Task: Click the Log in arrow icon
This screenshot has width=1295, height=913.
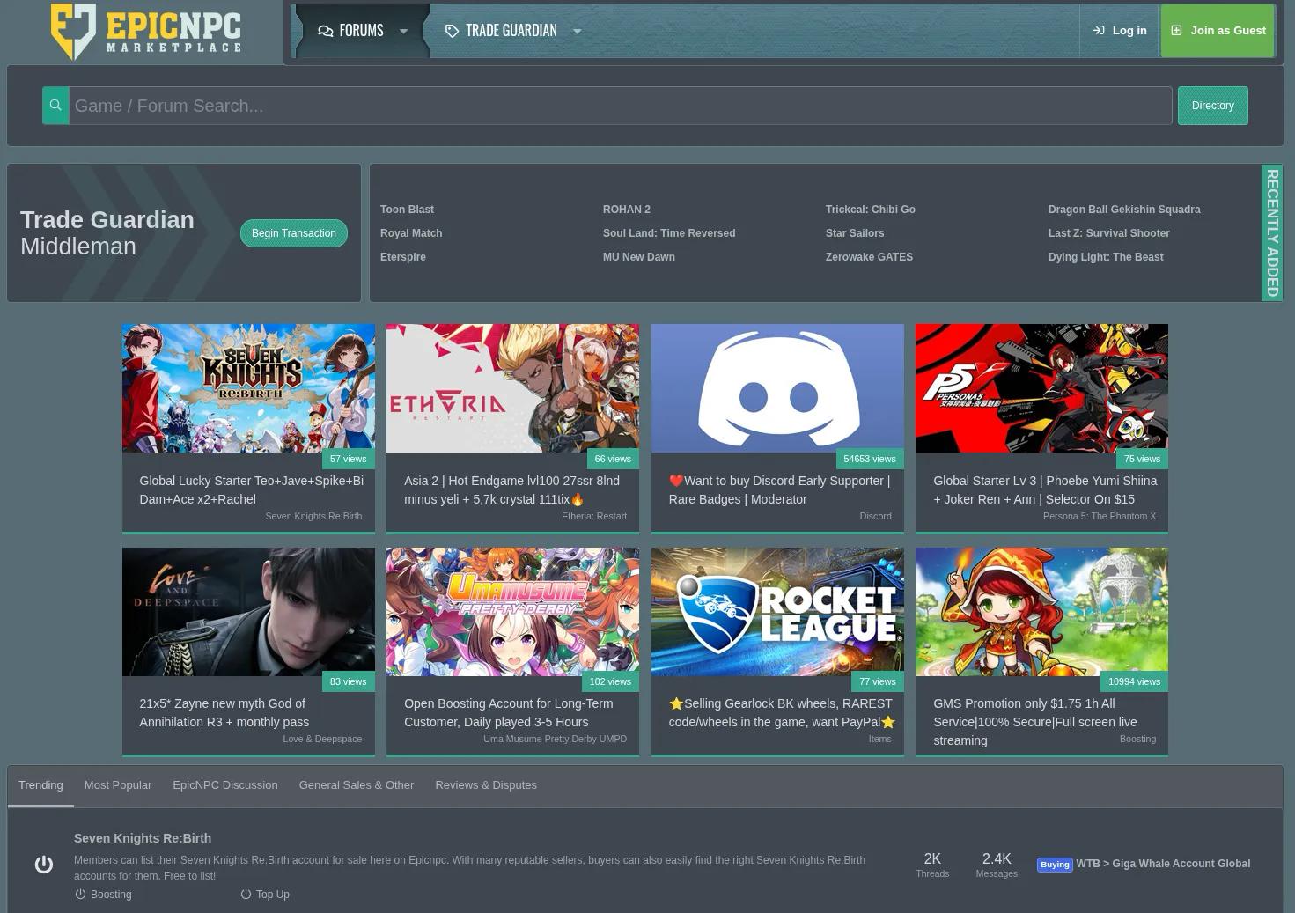Action: pos(1098,31)
